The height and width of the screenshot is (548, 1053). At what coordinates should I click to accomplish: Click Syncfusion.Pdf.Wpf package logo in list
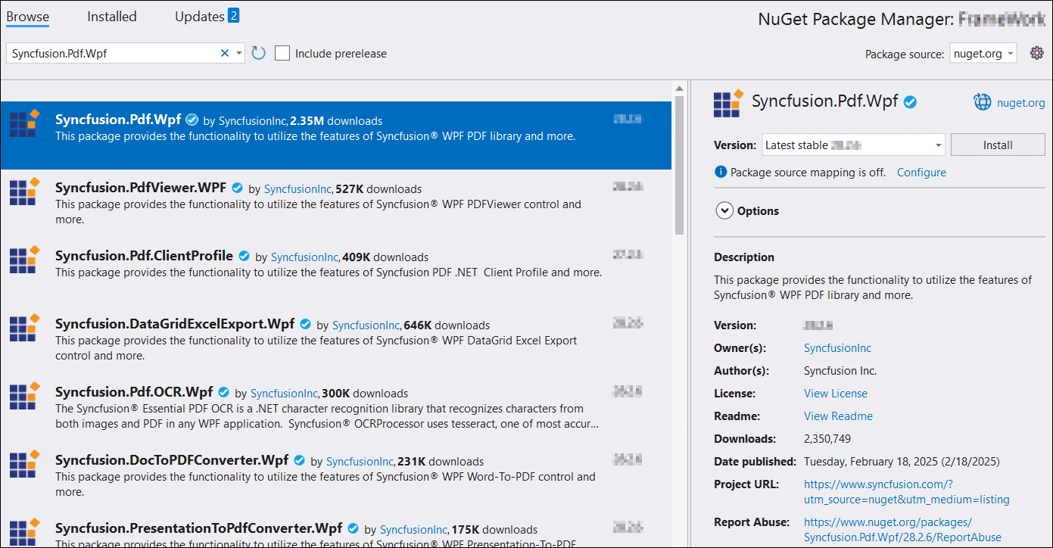24,123
